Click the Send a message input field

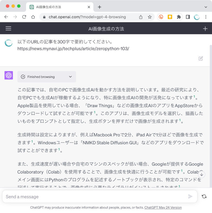(95, 197)
